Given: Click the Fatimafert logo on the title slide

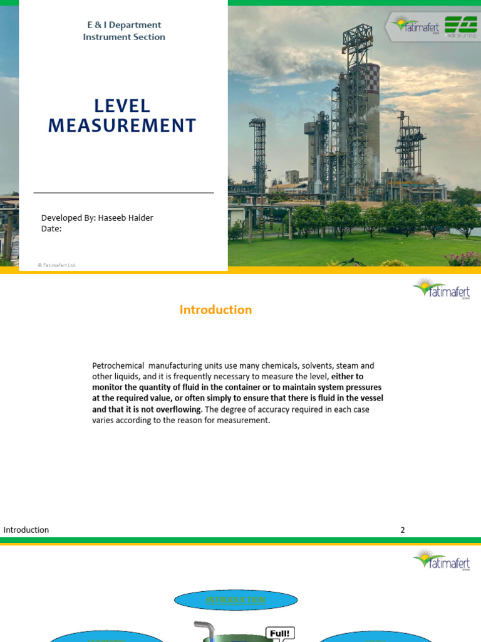Looking at the screenshot, I should tap(415, 25).
